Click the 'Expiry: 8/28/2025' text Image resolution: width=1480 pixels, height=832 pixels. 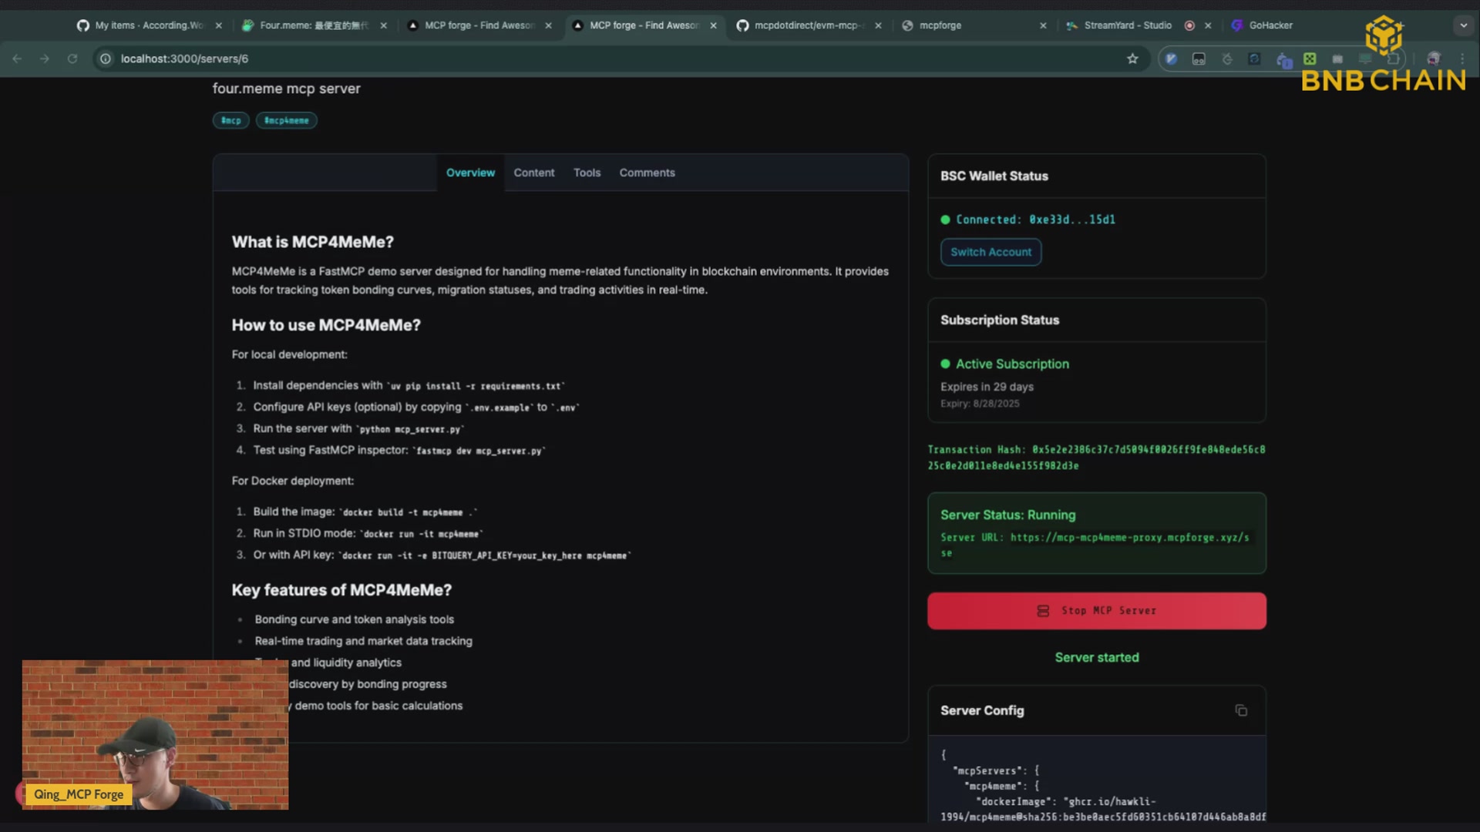[x=980, y=404]
